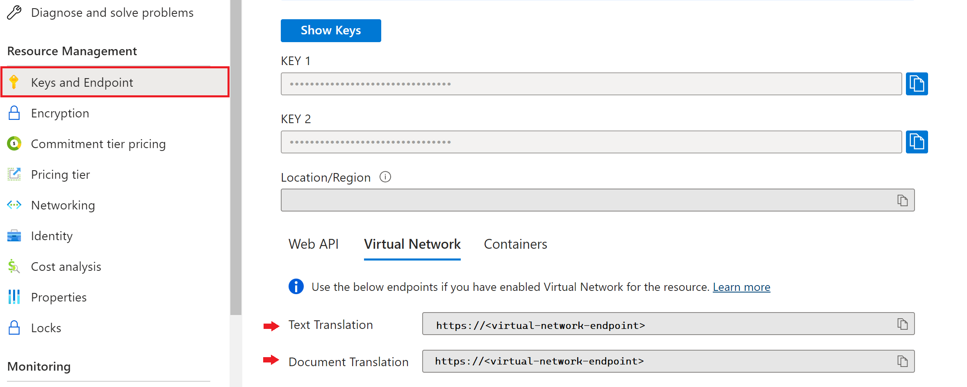Copy the Document Translation endpoint
Image resolution: width=967 pixels, height=387 pixels.
[902, 361]
